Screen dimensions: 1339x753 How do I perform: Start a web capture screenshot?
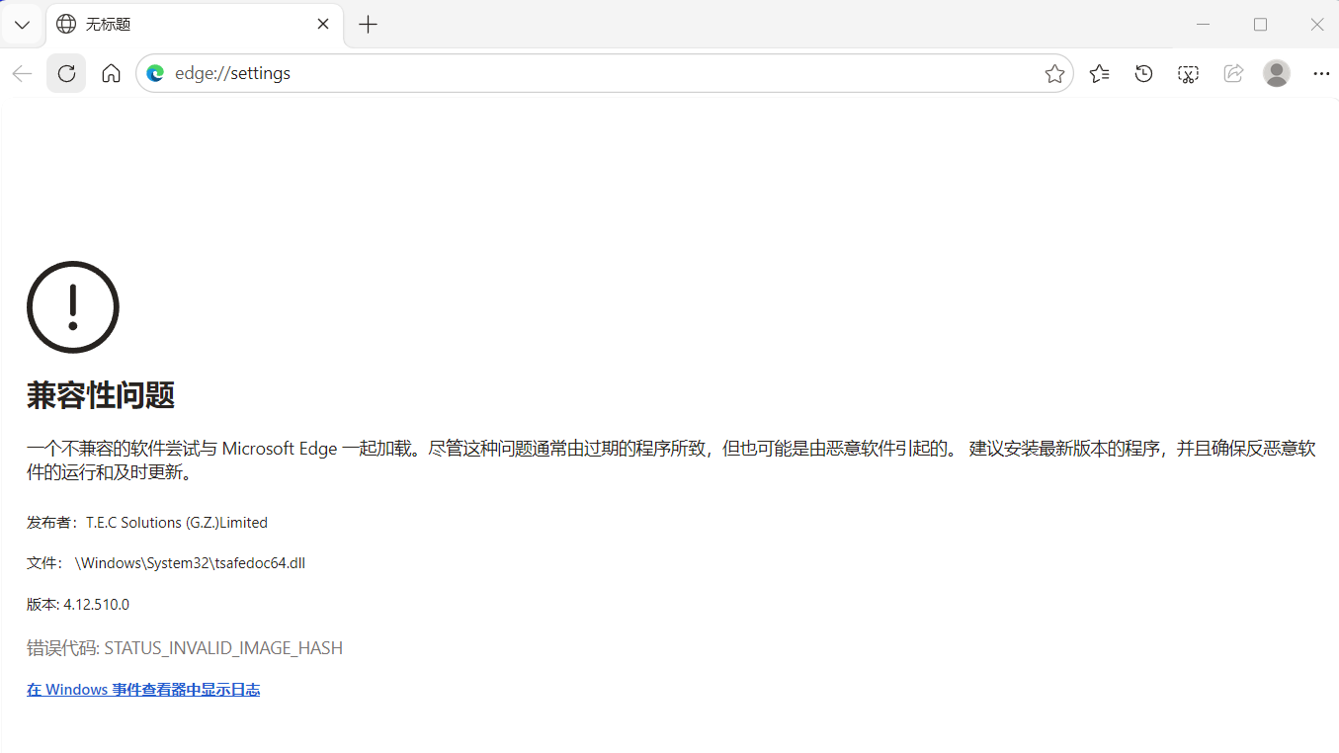point(1188,73)
